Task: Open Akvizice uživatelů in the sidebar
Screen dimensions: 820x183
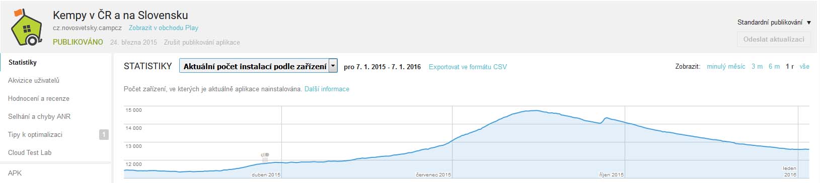Action: pos(34,81)
